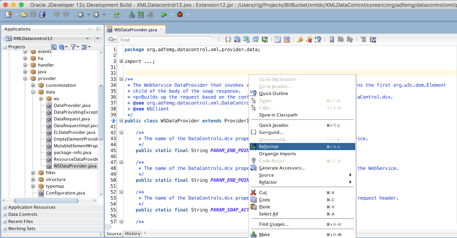Minimize the Applications panel

coord(99,29)
